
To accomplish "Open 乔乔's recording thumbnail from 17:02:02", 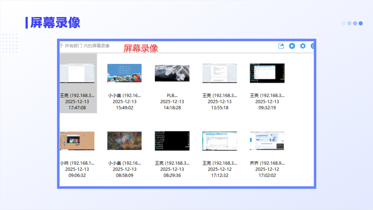I will [x=267, y=141].
